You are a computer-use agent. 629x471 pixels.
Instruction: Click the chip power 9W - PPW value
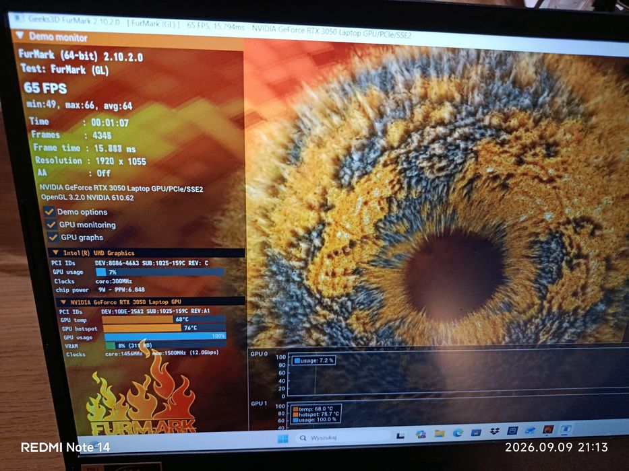121,289
